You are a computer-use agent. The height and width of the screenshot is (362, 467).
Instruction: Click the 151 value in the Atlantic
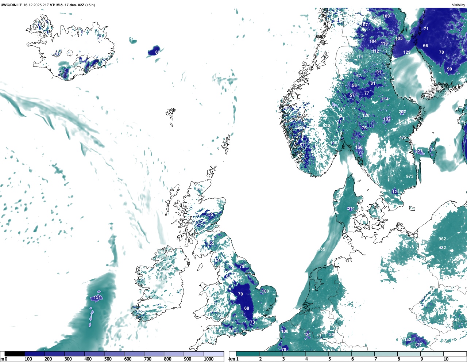97,297
